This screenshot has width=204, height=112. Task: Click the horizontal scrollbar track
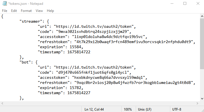pyautogui.click(x=100, y=103)
